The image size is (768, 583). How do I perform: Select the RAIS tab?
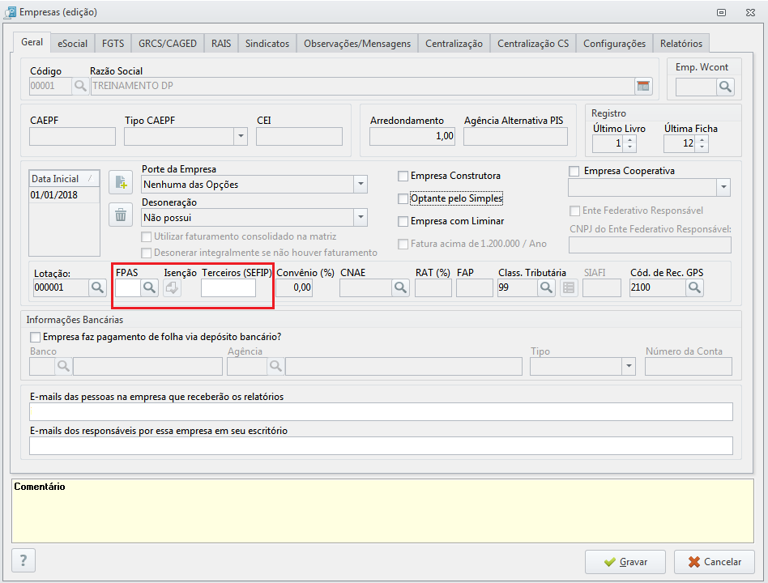click(221, 44)
